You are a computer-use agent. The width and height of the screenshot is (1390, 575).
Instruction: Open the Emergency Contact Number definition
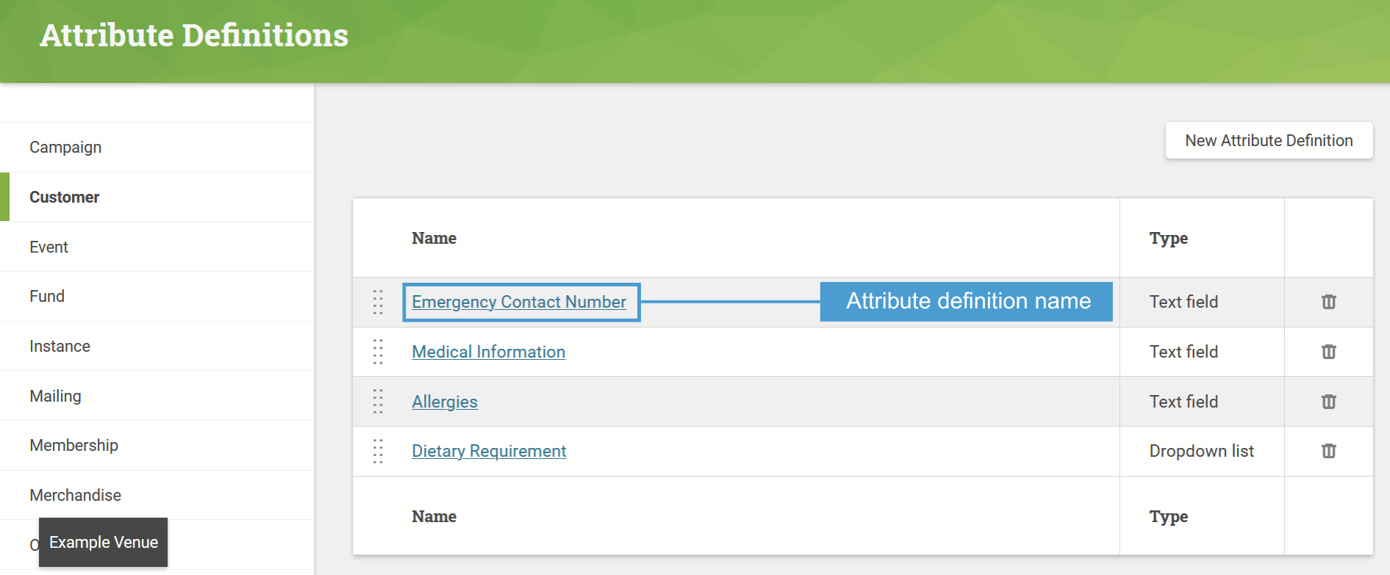coord(520,302)
